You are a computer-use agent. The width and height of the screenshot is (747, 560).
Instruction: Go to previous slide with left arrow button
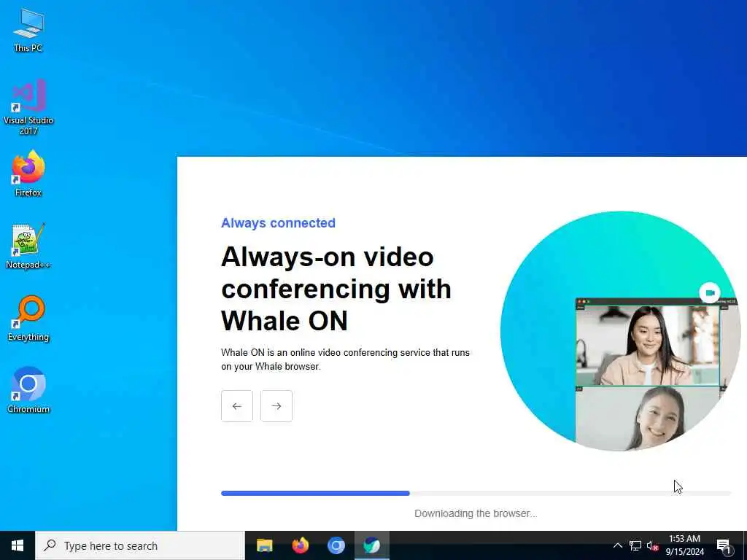tap(237, 406)
